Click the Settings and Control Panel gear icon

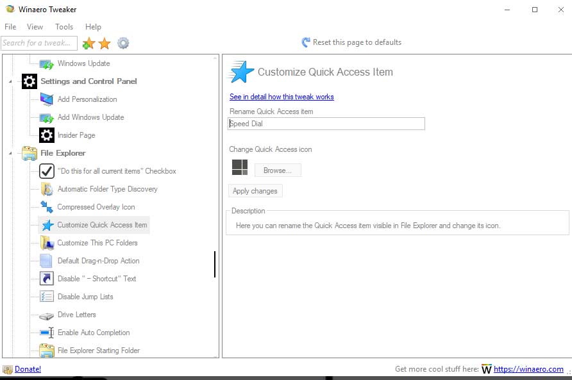29,81
